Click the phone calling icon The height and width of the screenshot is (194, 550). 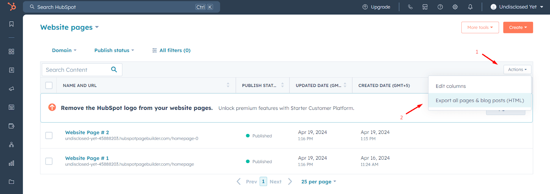tap(410, 7)
